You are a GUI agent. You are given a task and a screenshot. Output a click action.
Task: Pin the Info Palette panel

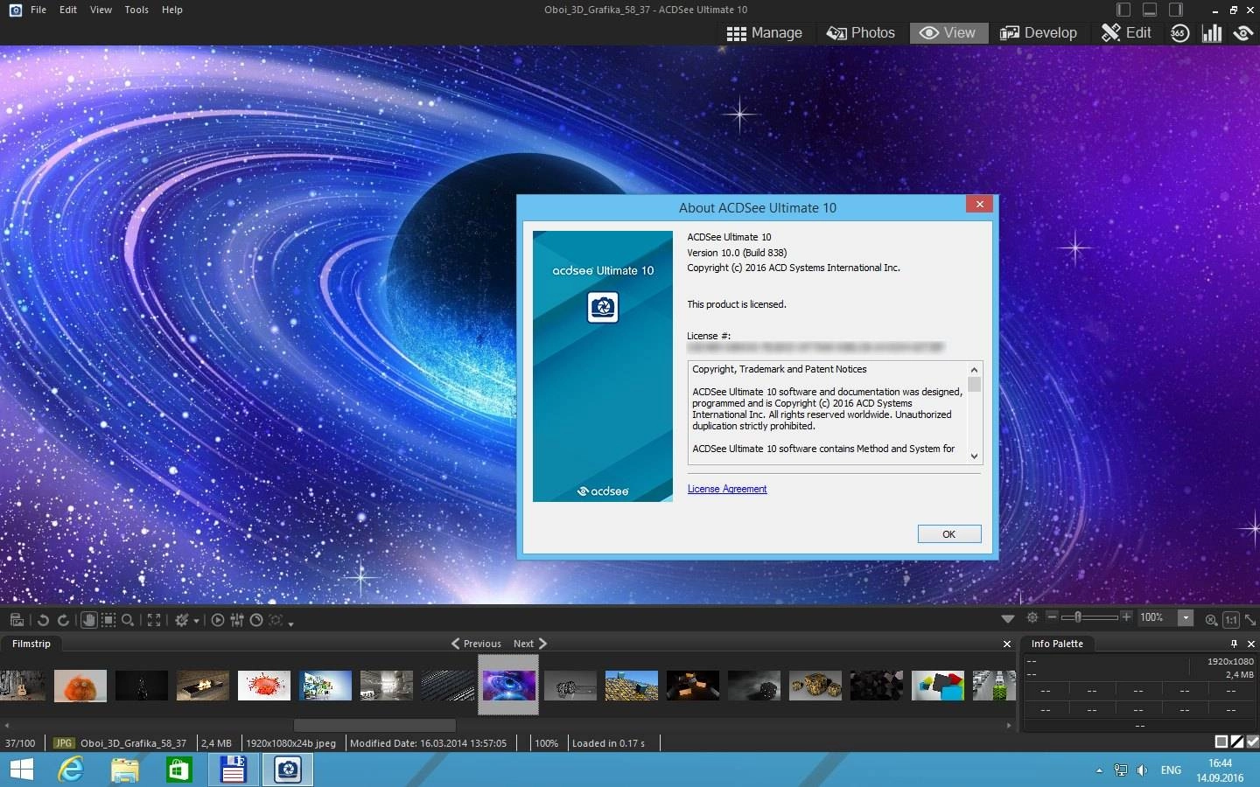pos(1235,644)
